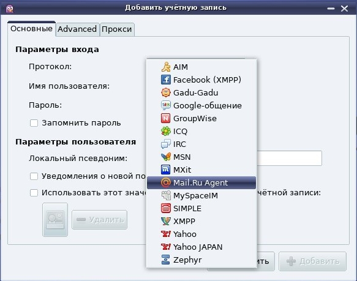Click the GroupWise red N icon
This screenshot has width=357, height=281.
166,118
